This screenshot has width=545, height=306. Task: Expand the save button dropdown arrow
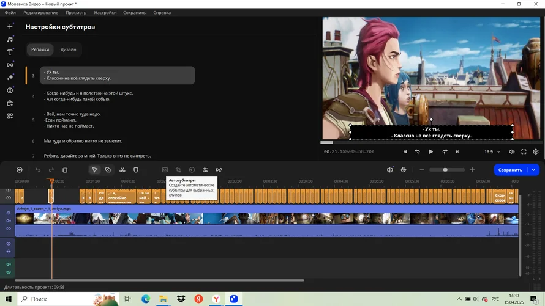pos(533,170)
